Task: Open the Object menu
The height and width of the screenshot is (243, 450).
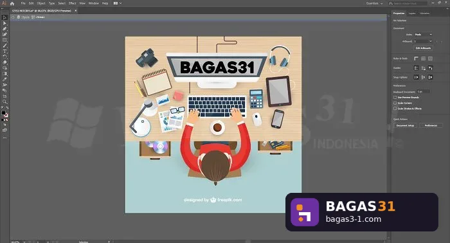Action: point(41,3)
